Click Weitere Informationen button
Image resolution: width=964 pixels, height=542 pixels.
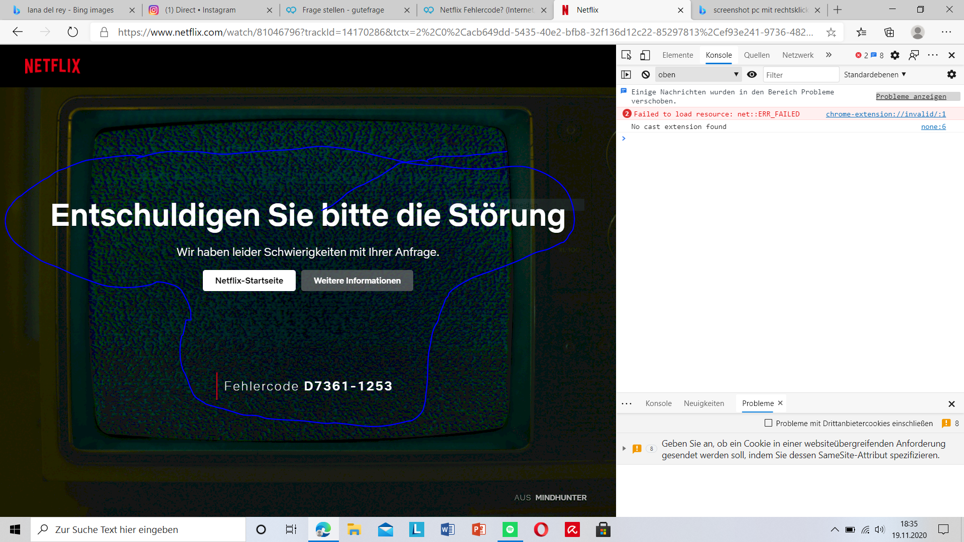(357, 281)
